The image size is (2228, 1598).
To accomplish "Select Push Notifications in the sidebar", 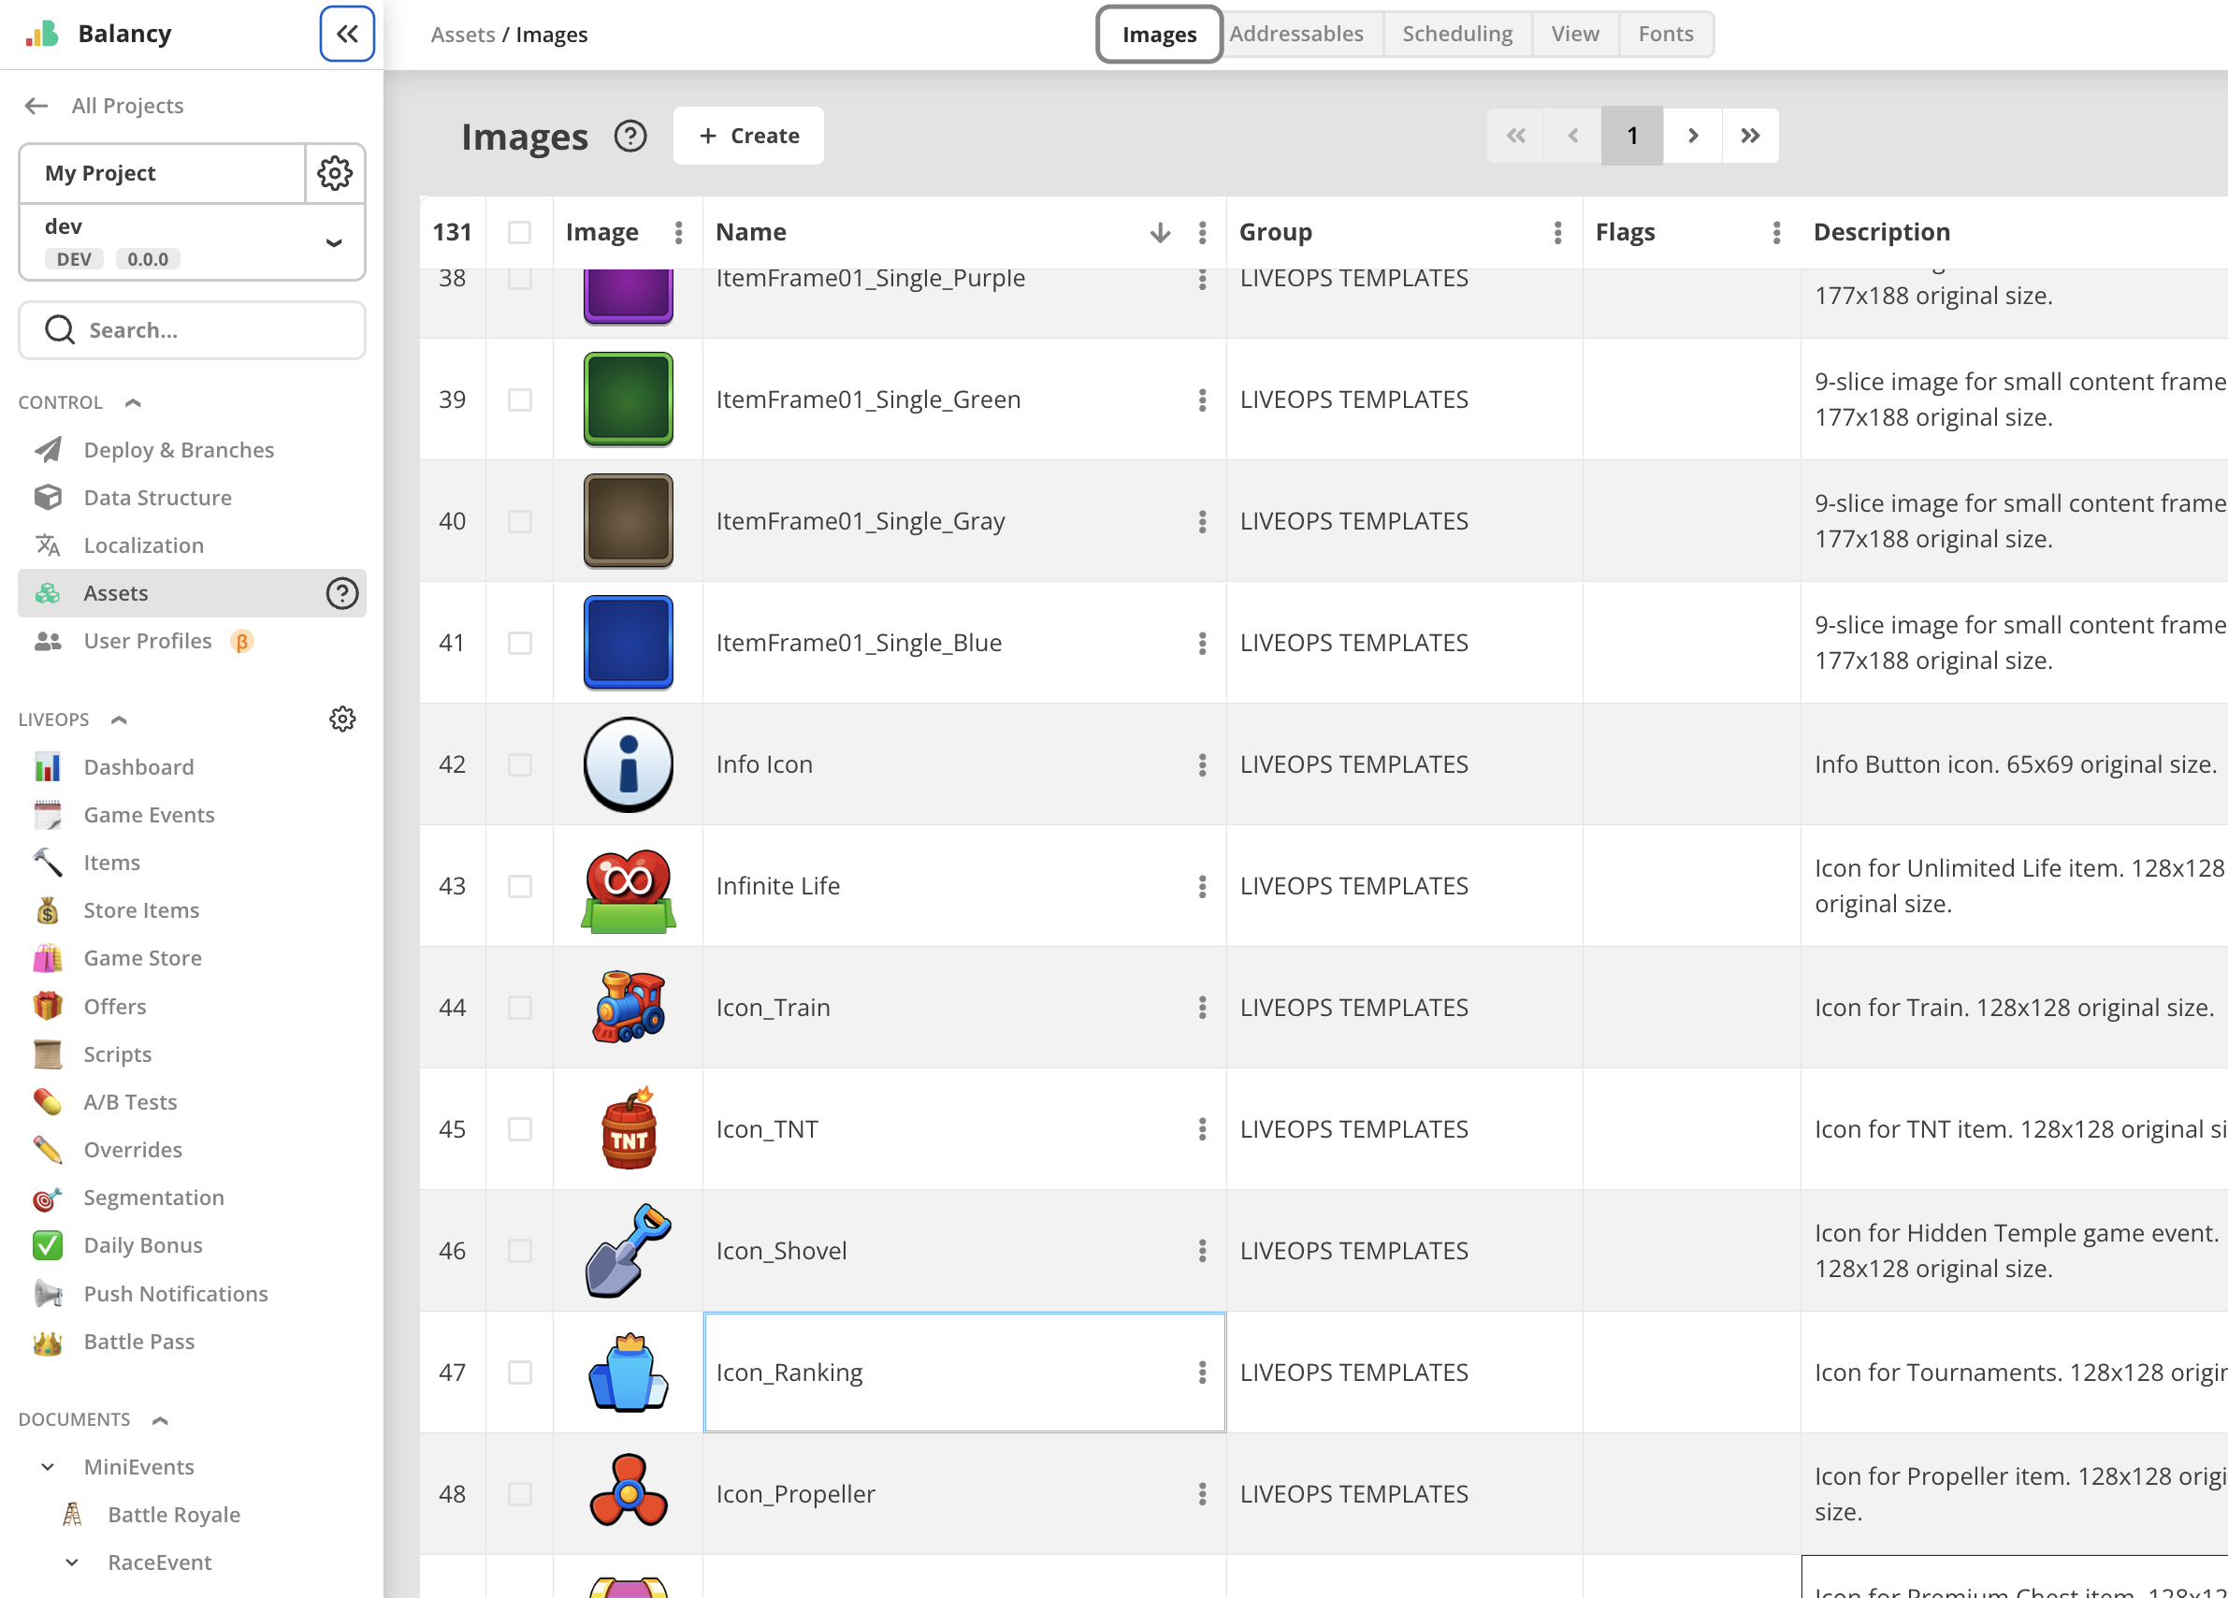I will click(x=175, y=1293).
